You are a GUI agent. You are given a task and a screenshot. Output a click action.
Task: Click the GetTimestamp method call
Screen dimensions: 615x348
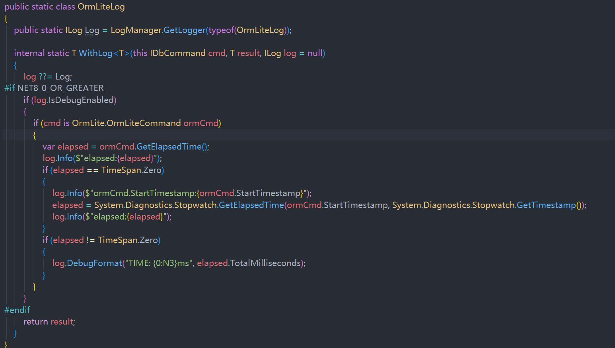coord(546,205)
